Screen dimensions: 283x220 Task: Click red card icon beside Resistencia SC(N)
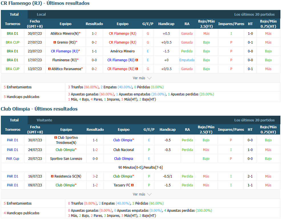52,176
